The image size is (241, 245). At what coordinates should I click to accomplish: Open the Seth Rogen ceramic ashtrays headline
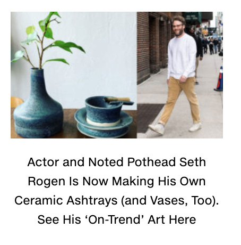117,191
